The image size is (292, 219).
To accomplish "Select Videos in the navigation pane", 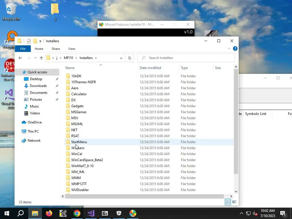I will (x=35, y=113).
